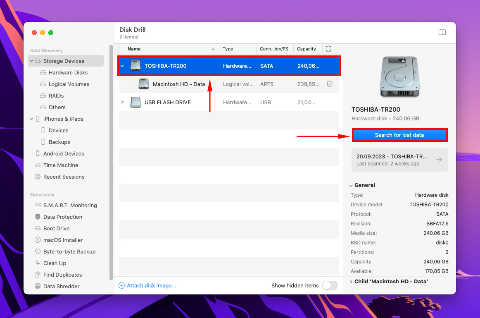Sort by the Capacity column header
The image size is (480, 318).
pyautogui.click(x=307, y=49)
